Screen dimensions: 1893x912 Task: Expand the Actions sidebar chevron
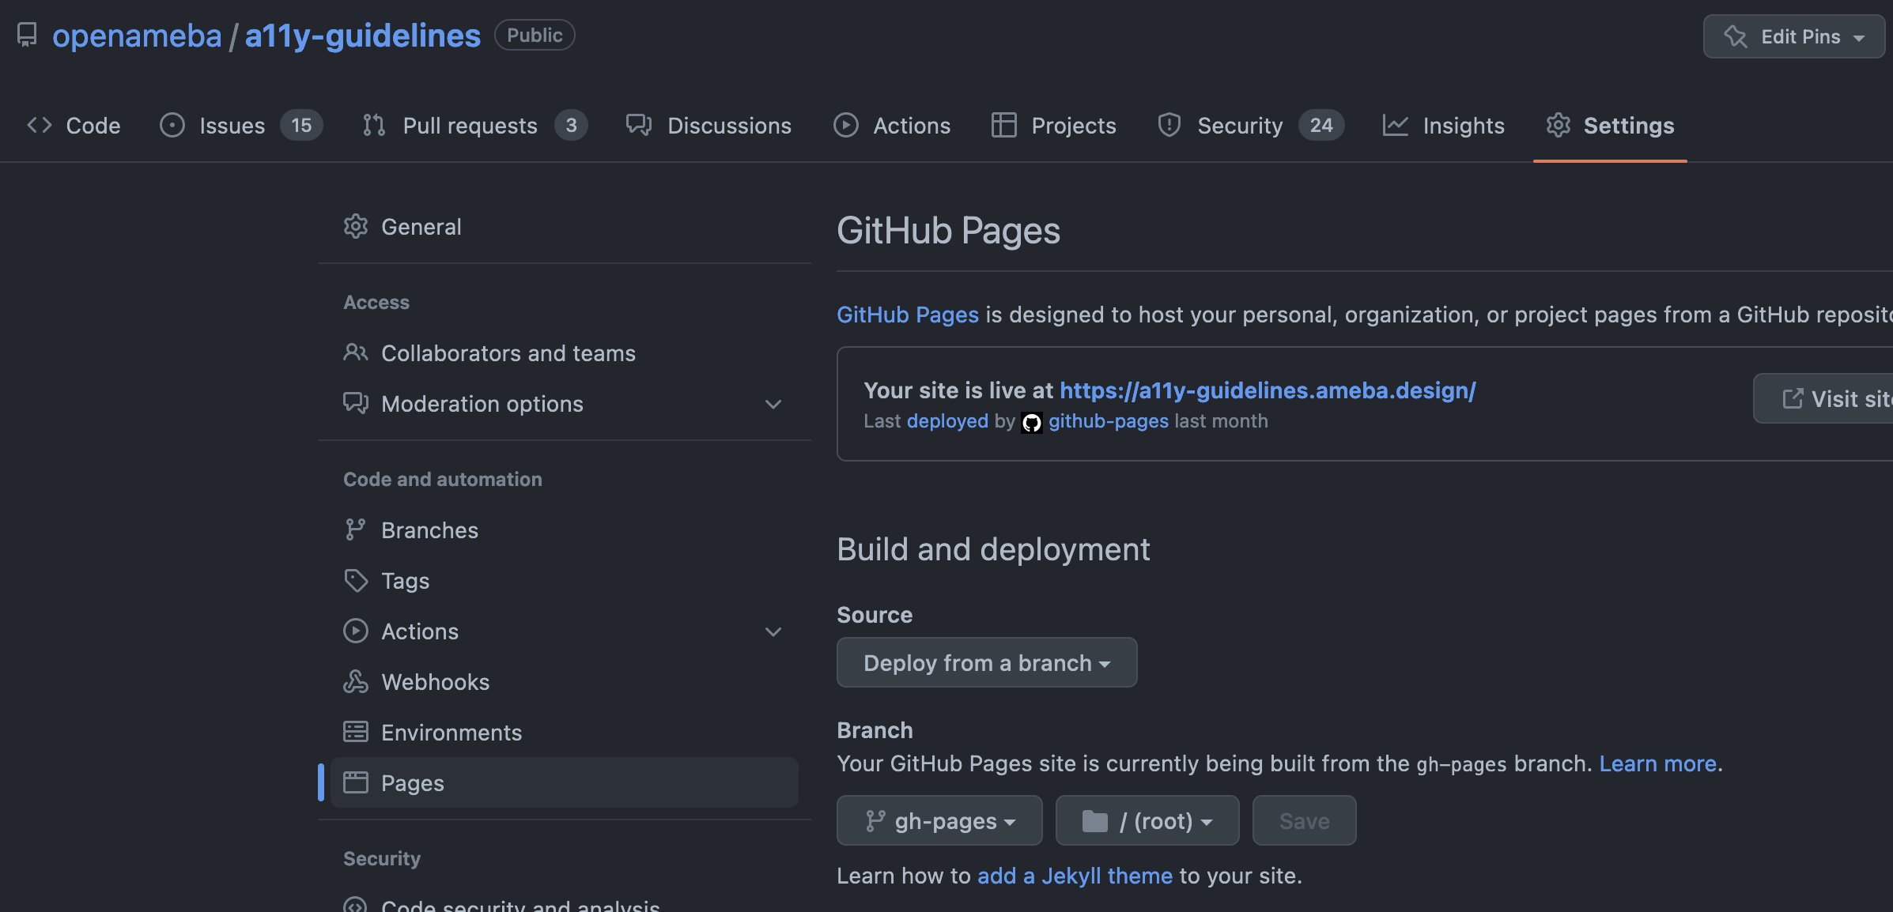(x=773, y=631)
